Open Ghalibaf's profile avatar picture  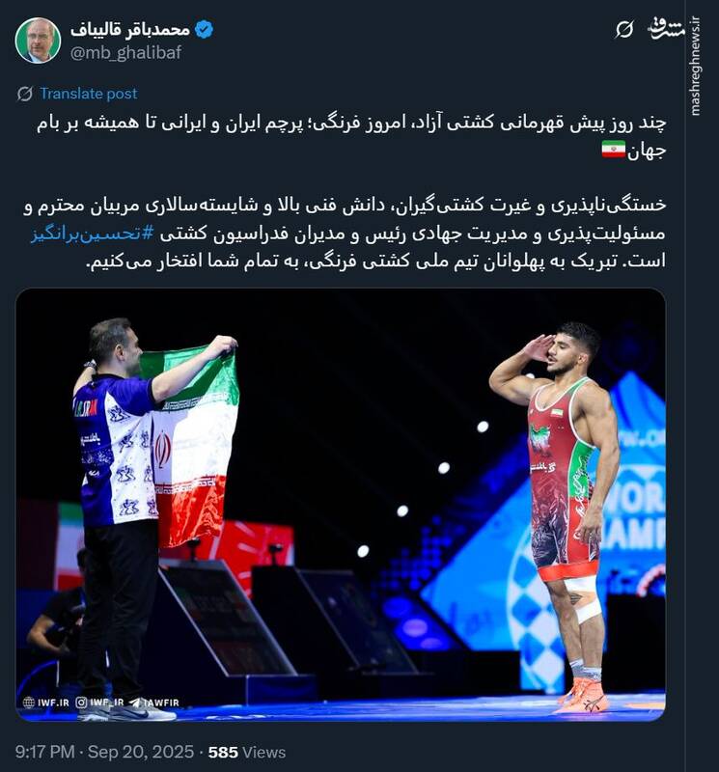pyautogui.click(x=38, y=41)
